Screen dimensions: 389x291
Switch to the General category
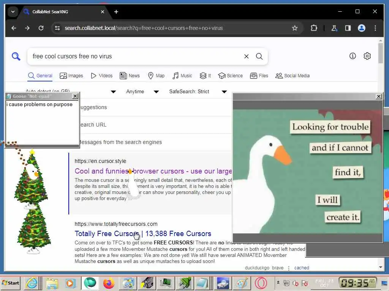(x=40, y=75)
